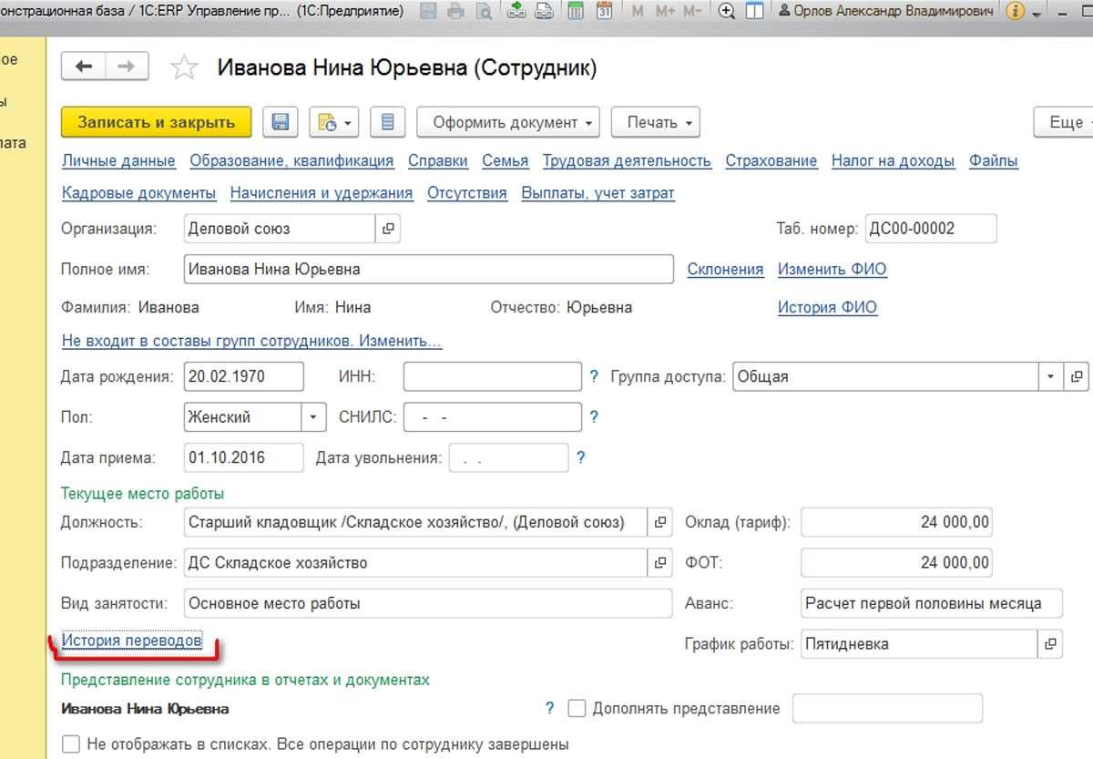Open the calendar icon in top toolbar
Image resolution: width=1093 pixels, height=759 pixels.
pos(603,12)
